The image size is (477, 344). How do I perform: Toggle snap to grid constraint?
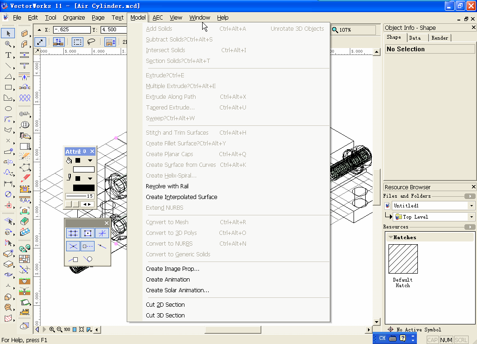click(x=73, y=233)
